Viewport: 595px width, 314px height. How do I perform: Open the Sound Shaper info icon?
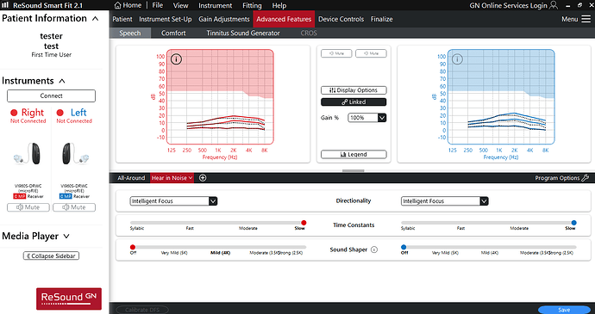(374, 249)
